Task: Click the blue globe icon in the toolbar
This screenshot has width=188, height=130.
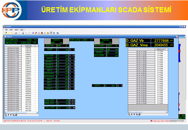Action: pos(57,33)
